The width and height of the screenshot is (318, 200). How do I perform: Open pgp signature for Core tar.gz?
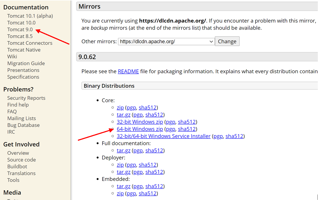[138, 115]
